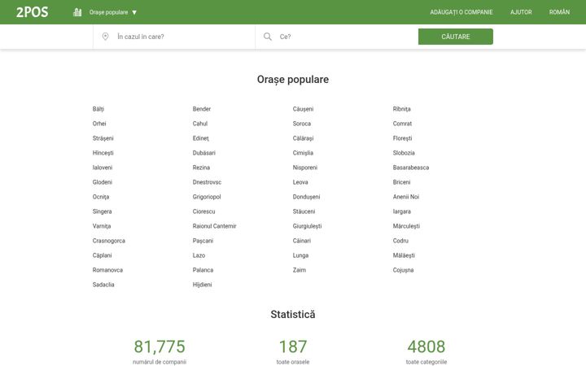Click the 2POS logo
Viewport: 586px width, 366px height.
[32, 12]
